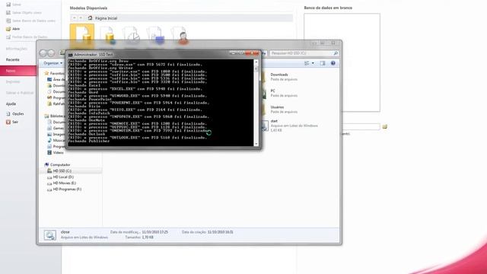Select the blank web database template icon
This screenshot has width=487, height=274.
pyautogui.click(x=108, y=35)
